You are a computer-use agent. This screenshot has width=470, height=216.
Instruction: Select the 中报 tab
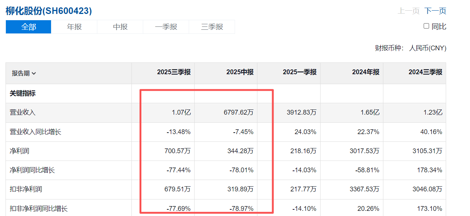(x=120, y=27)
